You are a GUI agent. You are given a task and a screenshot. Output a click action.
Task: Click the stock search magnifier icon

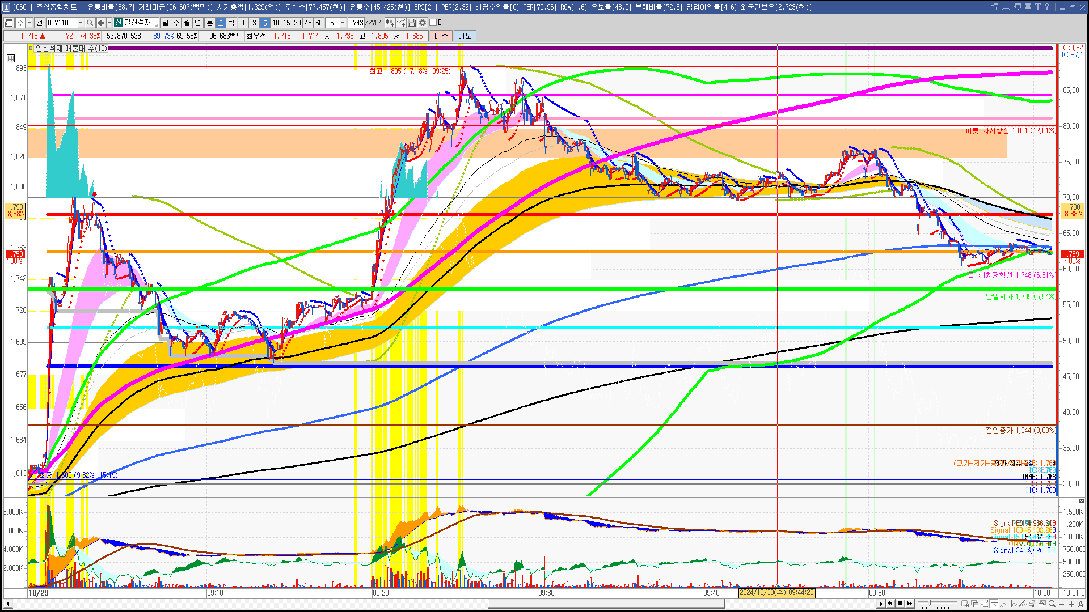point(90,23)
